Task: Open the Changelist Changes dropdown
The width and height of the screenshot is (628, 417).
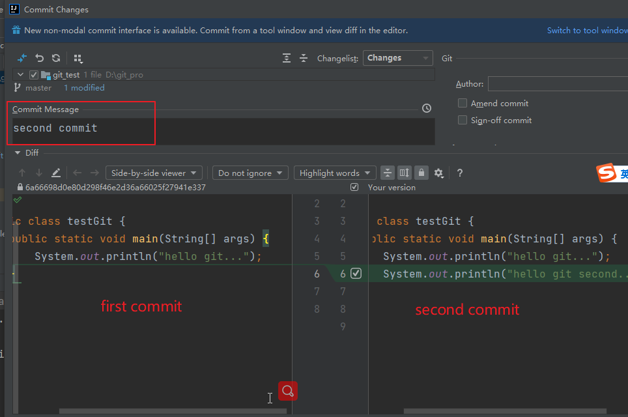Action: (397, 58)
